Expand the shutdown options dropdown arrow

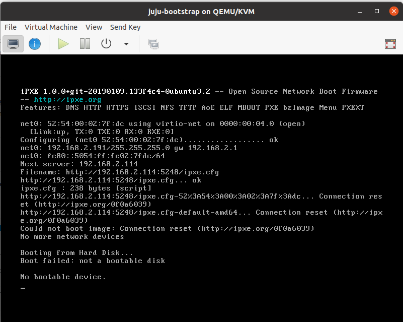click(x=126, y=44)
